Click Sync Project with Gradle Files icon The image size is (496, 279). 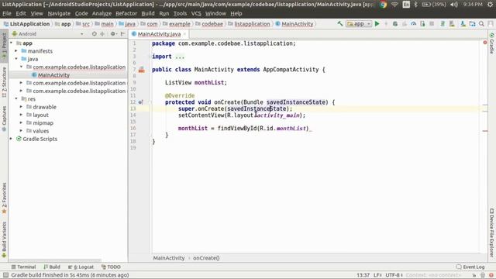443,24
